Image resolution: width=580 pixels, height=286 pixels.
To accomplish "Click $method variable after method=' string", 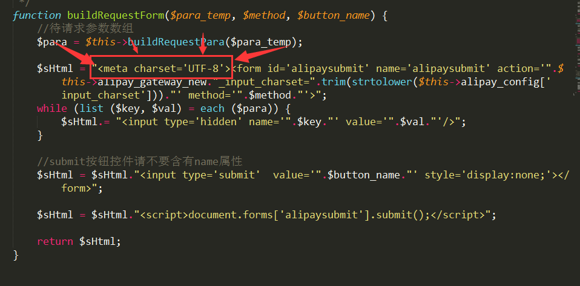I will [x=270, y=96].
